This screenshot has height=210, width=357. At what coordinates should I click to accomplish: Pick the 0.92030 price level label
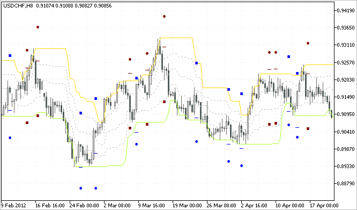[x=346, y=80]
